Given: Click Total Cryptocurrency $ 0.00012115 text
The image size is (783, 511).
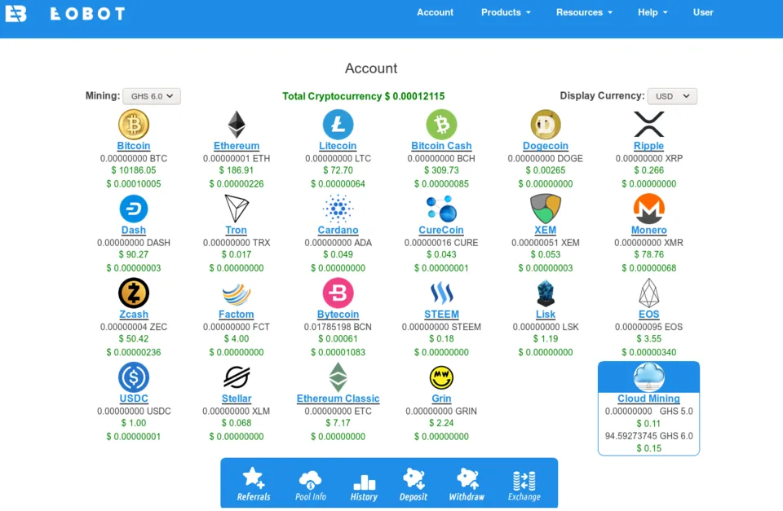Looking at the screenshot, I should (x=364, y=96).
